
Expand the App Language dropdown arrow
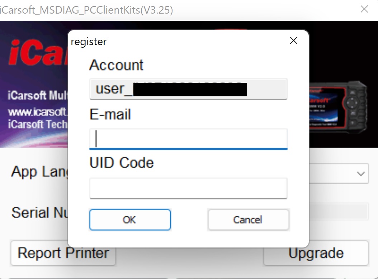pyautogui.click(x=361, y=174)
